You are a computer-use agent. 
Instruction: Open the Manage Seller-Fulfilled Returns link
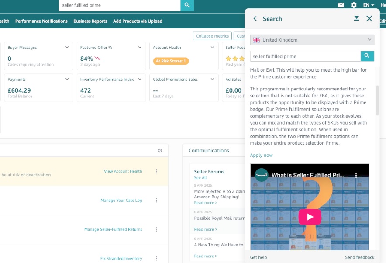click(113, 229)
